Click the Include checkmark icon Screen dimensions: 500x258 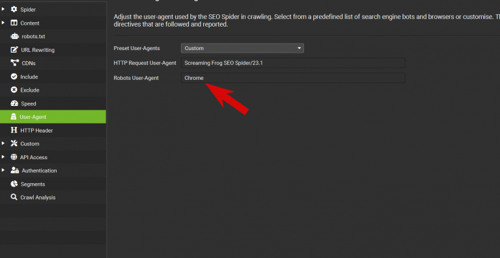14,77
